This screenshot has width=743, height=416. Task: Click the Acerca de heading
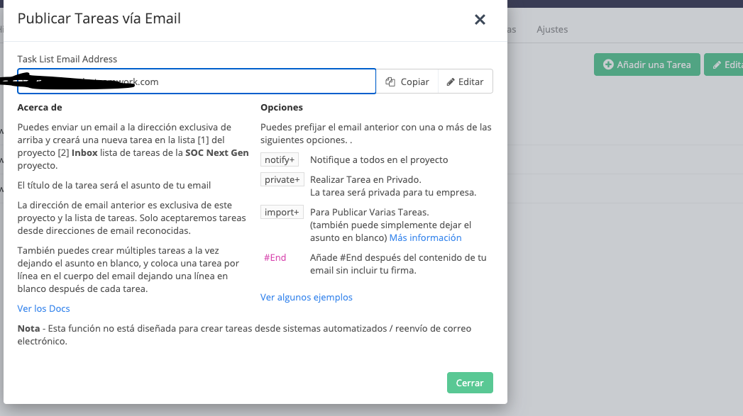point(40,107)
